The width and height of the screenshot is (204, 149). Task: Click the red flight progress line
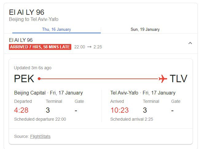point(100,79)
